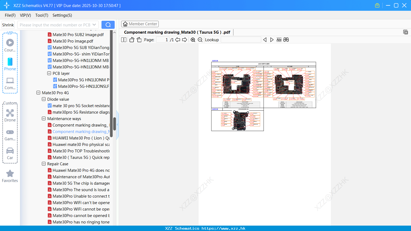Collapse the Repair Case folder

44,164
